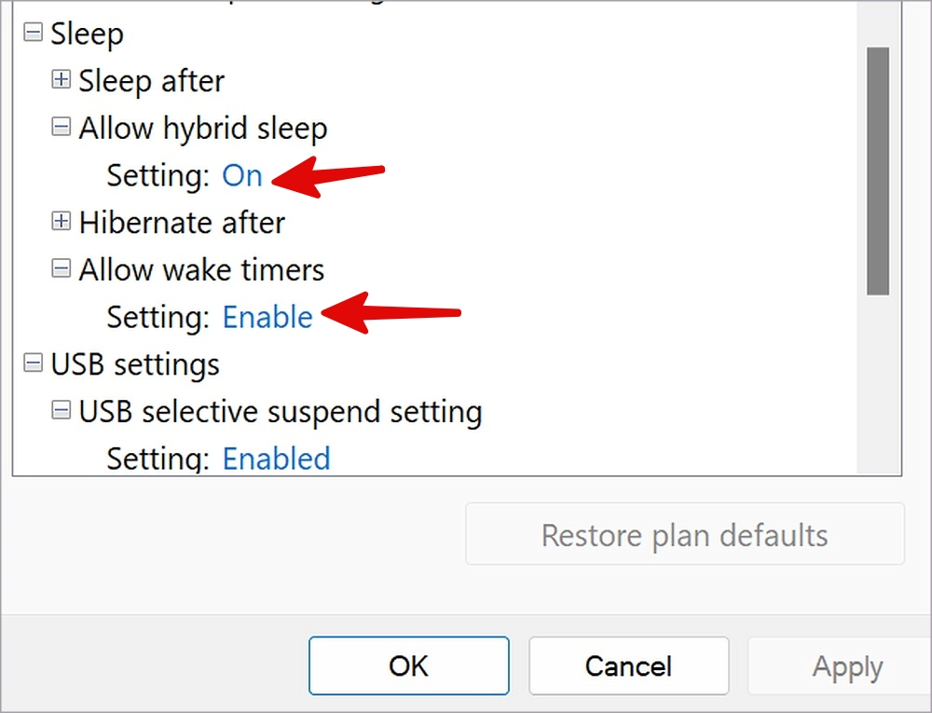Change the hybrid sleep On value

click(242, 176)
